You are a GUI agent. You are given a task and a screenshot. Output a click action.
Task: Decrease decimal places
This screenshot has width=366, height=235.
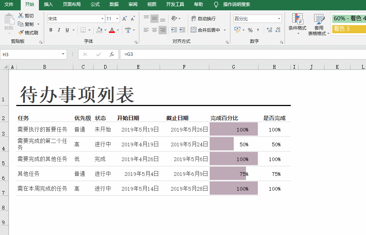click(277, 30)
